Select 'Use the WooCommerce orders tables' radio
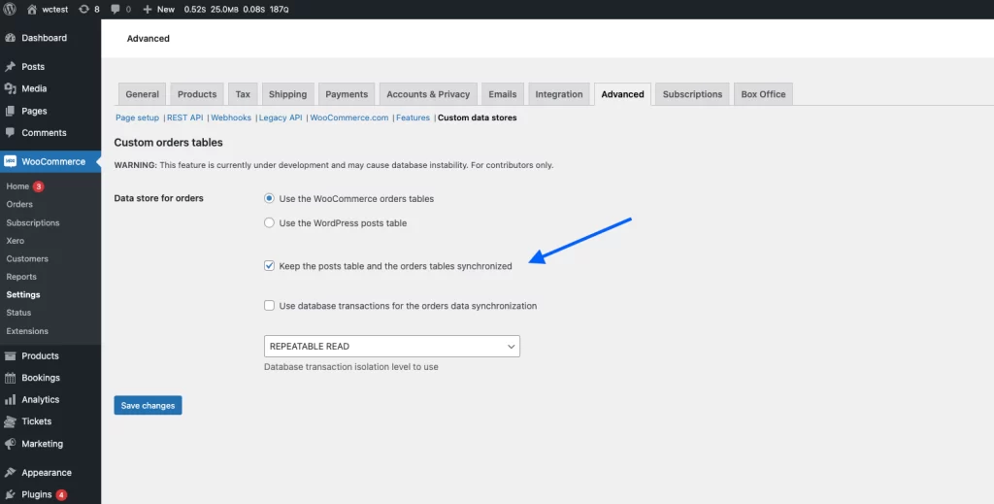The height and width of the screenshot is (504, 994). pos(270,198)
